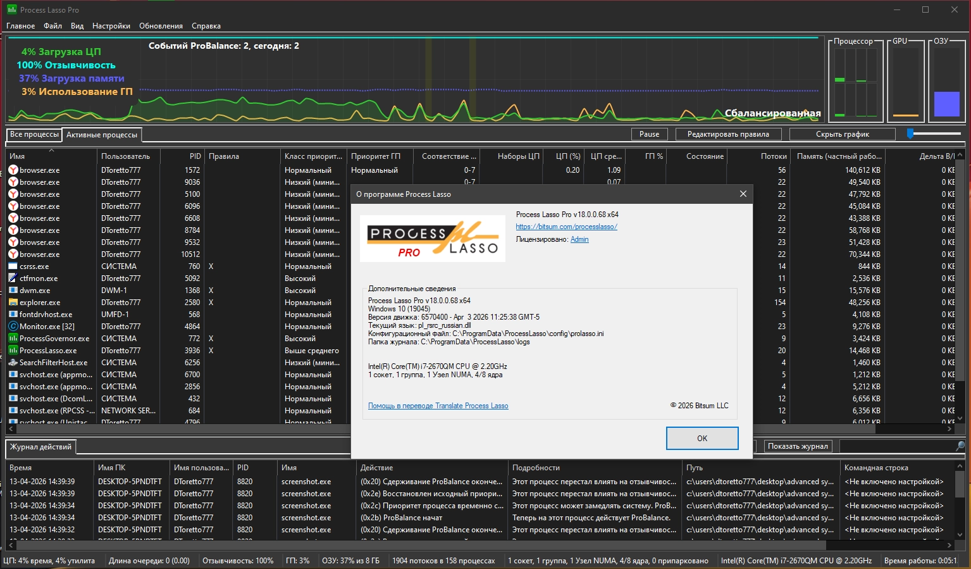Click the Process Lasso Pro logo image

click(432, 239)
